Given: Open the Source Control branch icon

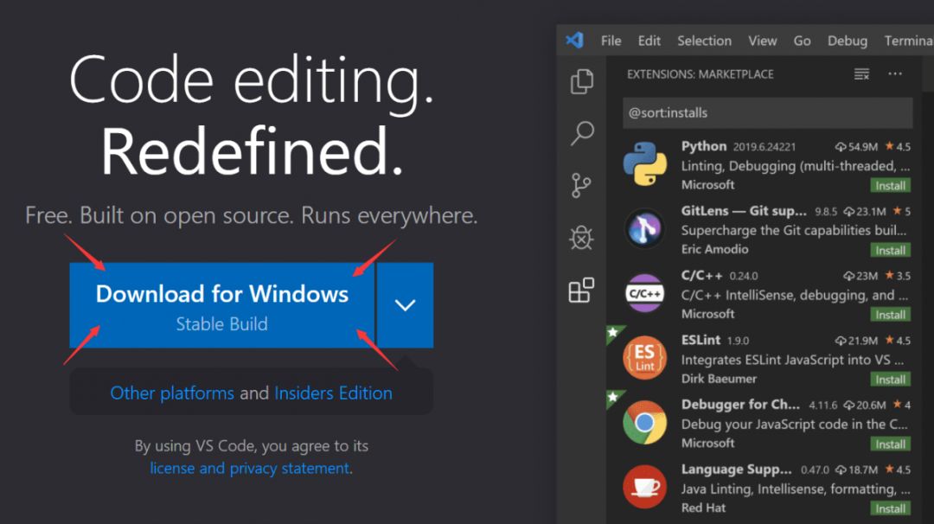Looking at the screenshot, I should tap(581, 185).
